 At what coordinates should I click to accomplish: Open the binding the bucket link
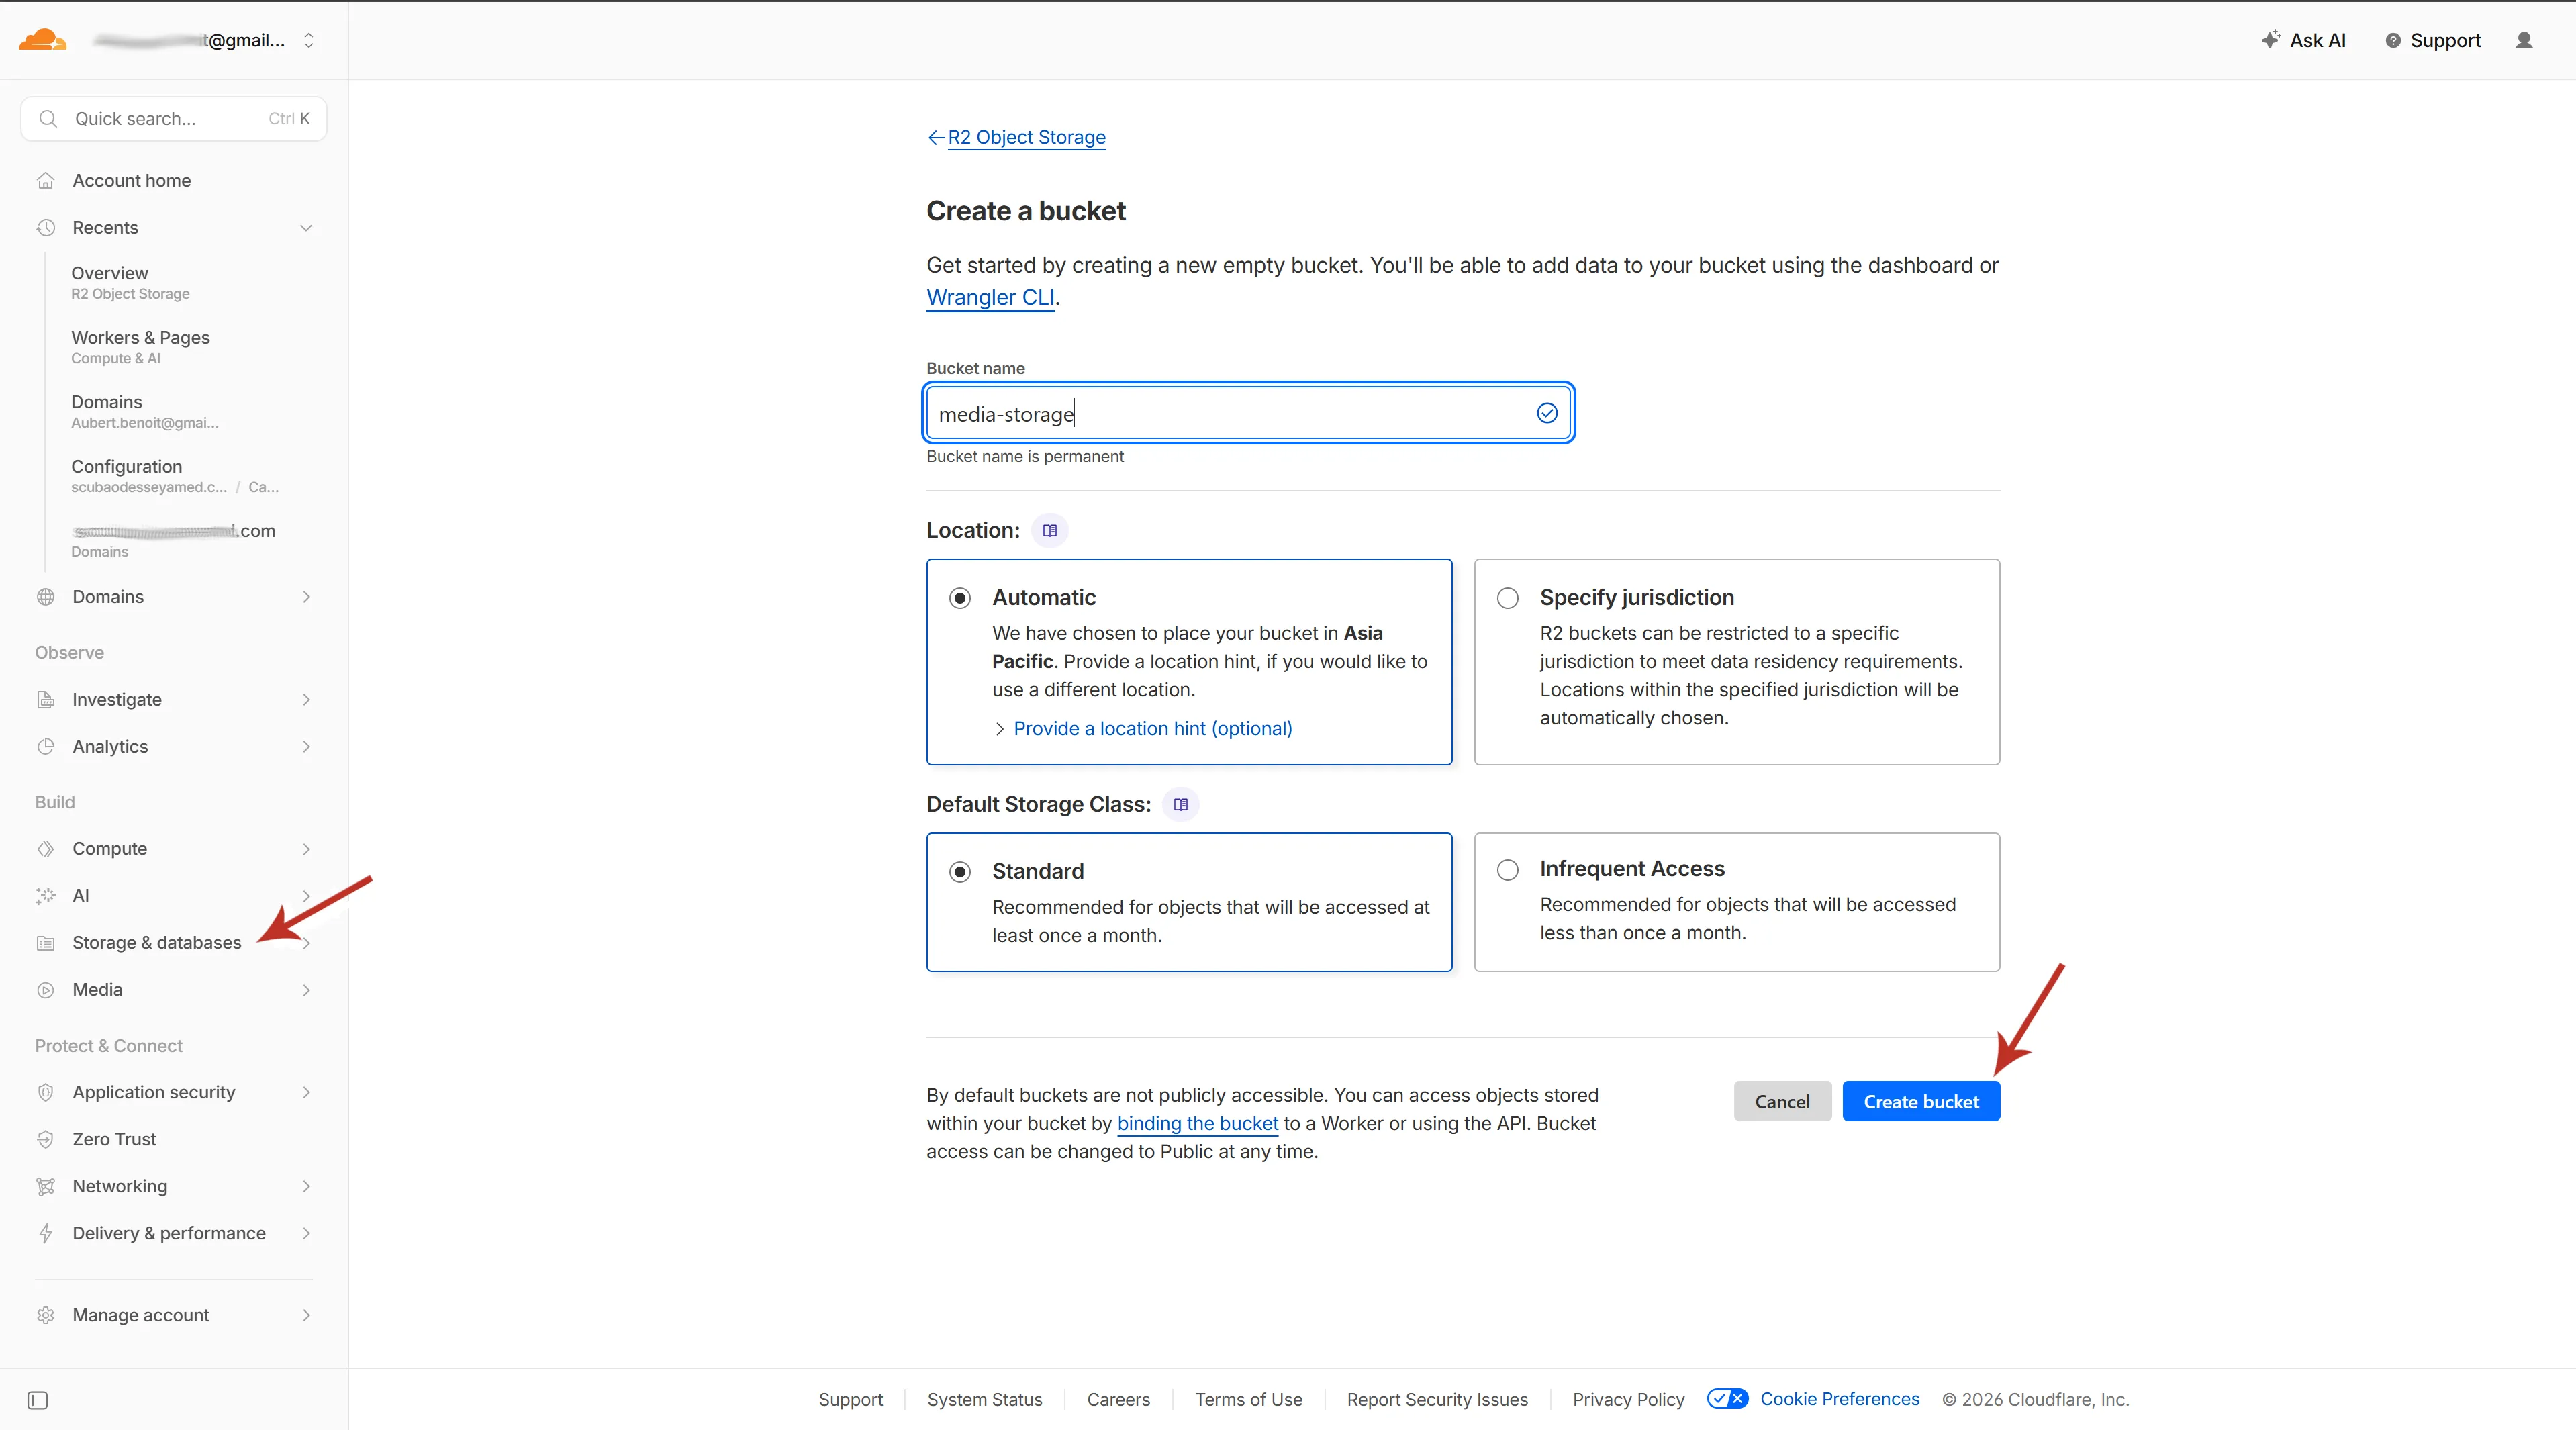tap(1197, 1123)
